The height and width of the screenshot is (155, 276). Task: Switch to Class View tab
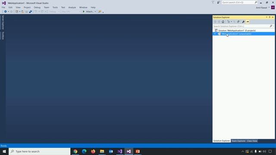coord(252,141)
